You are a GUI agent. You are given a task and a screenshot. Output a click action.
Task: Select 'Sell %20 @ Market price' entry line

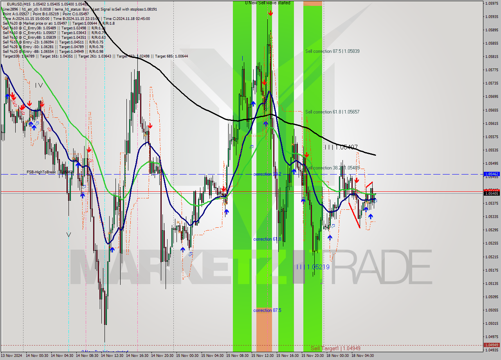tap(58, 23)
